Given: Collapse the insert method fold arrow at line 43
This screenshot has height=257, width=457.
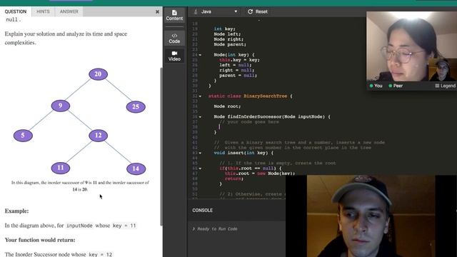Looking at the screenshot, I should click(200, 153).
